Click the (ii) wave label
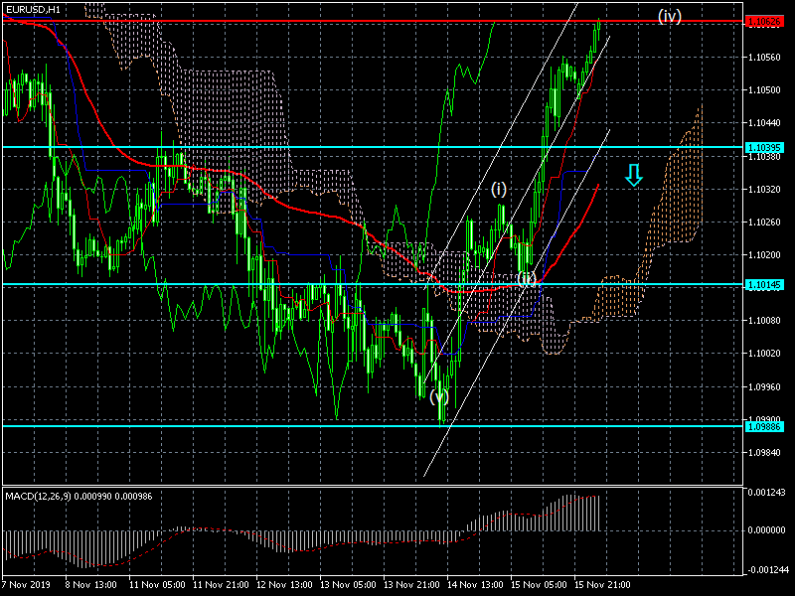 point(527,278)
